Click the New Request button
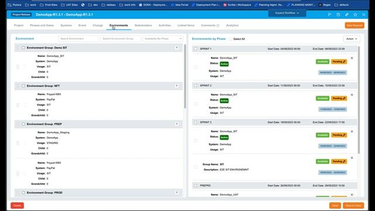 pos(354,25)
